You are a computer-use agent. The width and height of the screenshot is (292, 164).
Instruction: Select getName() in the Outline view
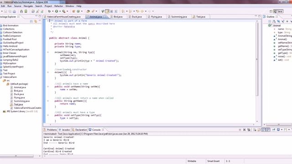(x=283, y=46)
